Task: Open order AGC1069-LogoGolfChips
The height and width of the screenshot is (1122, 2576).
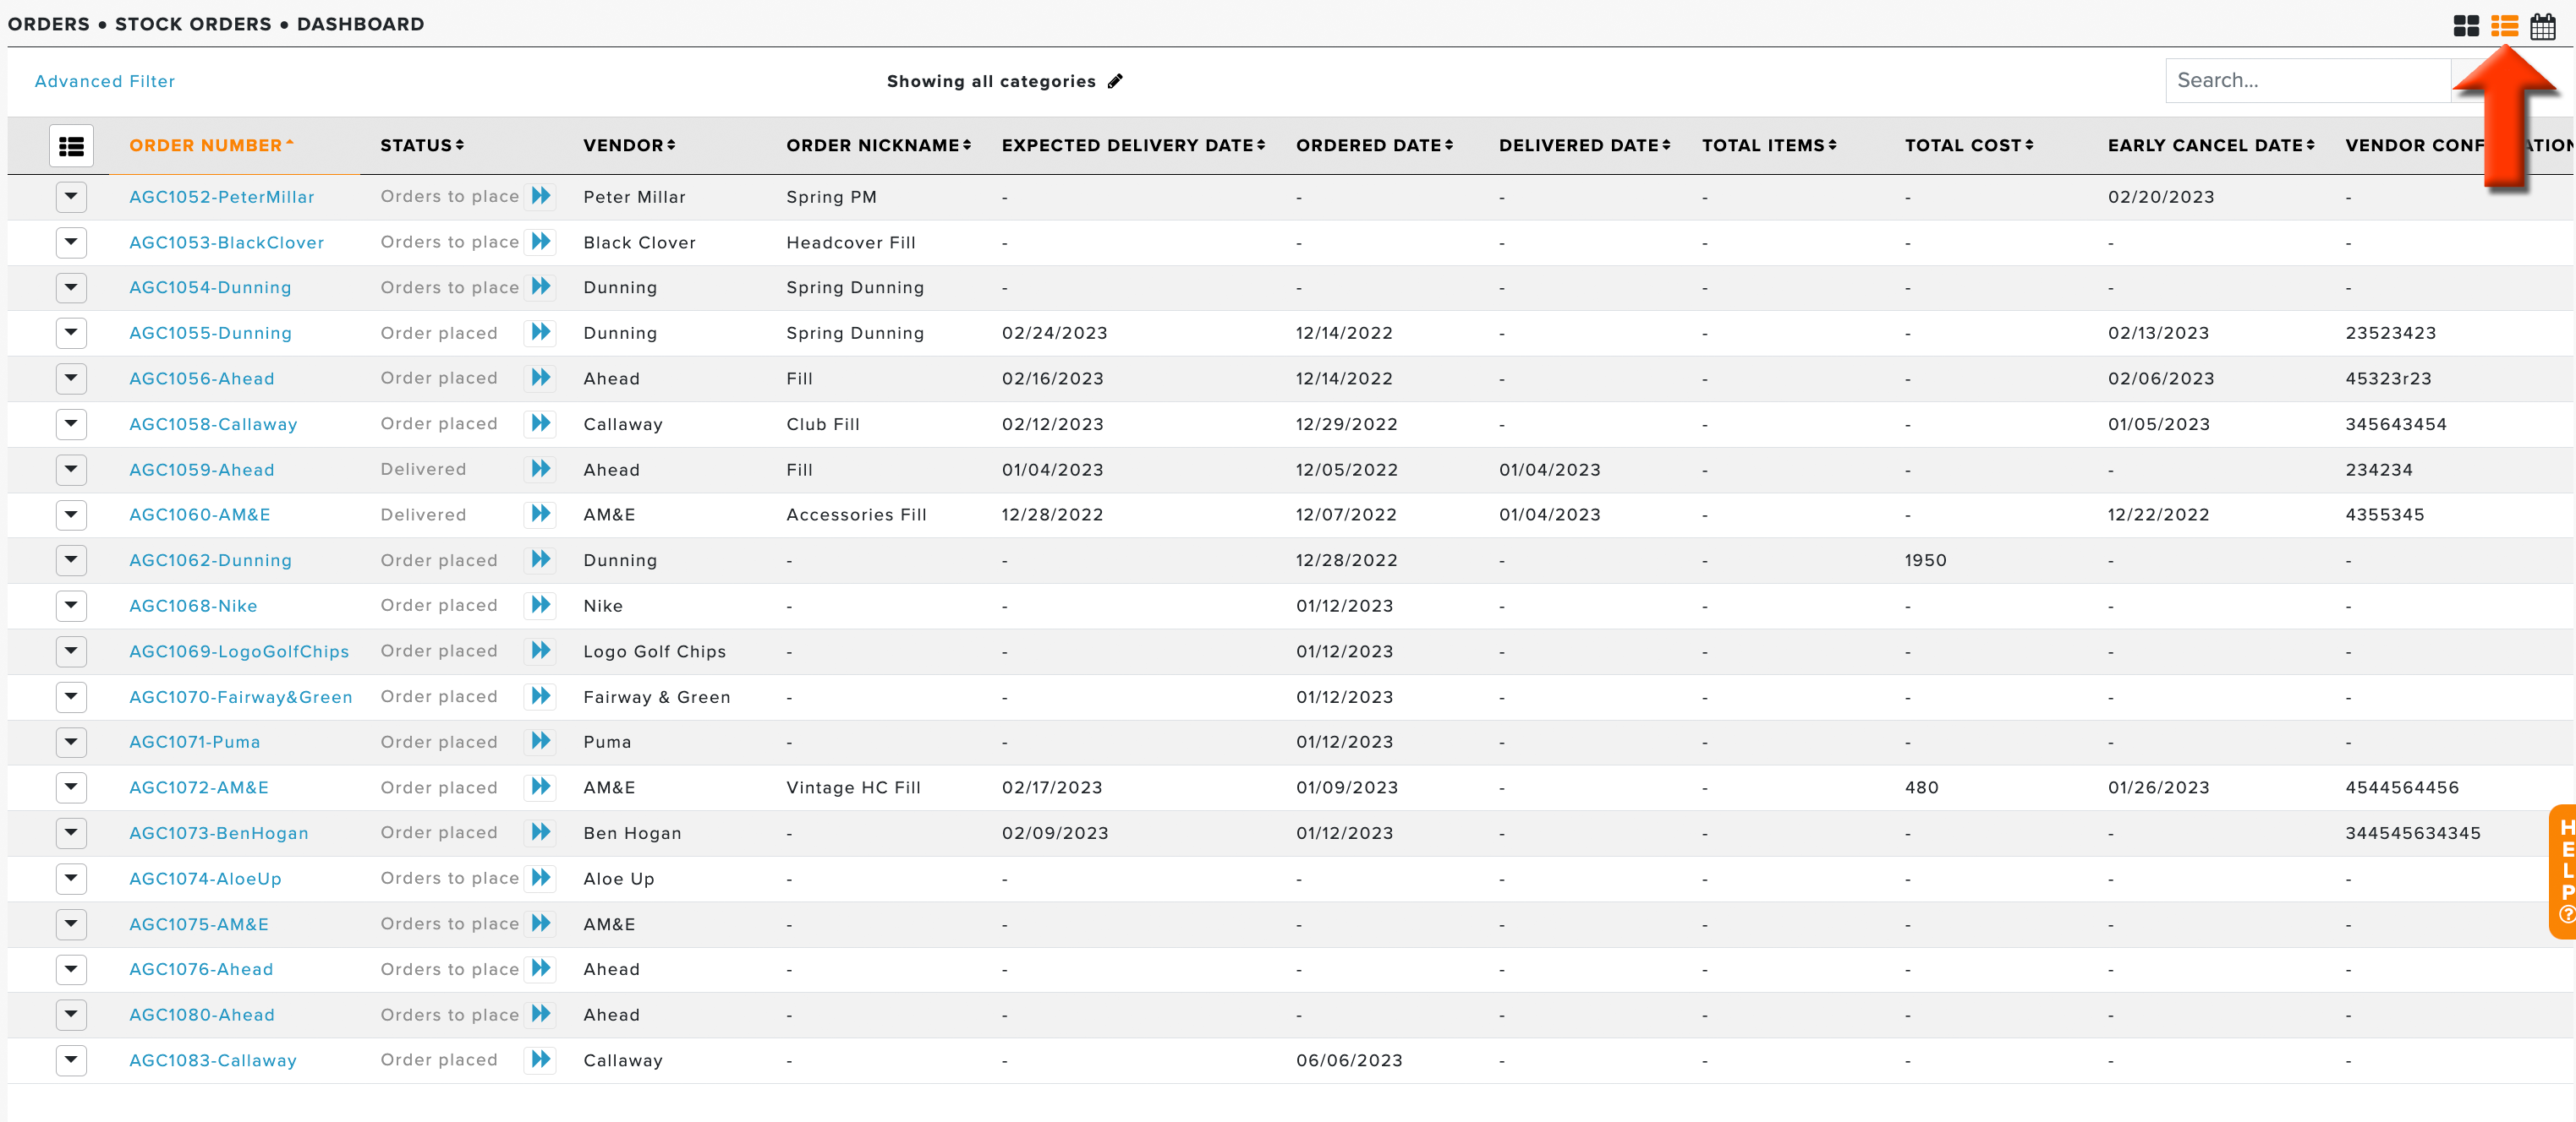Action: click(x=239, y=651)
